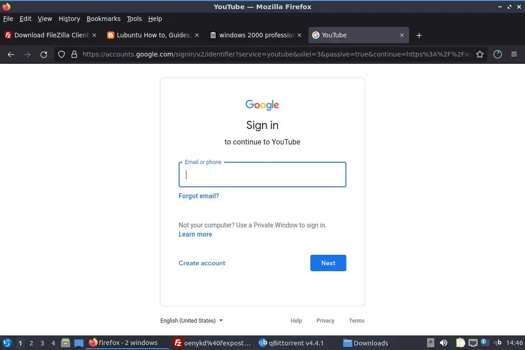Image resolution: width=525 pixels, height=350 pixels.
Task: Switch to the FileZilla taskbar window
Action: coord(212,343)
